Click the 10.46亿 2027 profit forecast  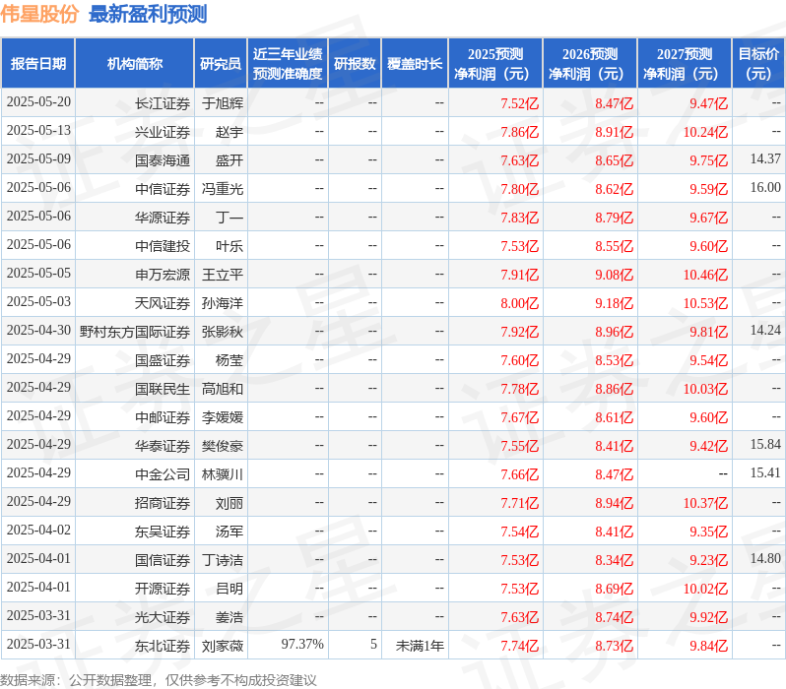click(x=705, y=275)
